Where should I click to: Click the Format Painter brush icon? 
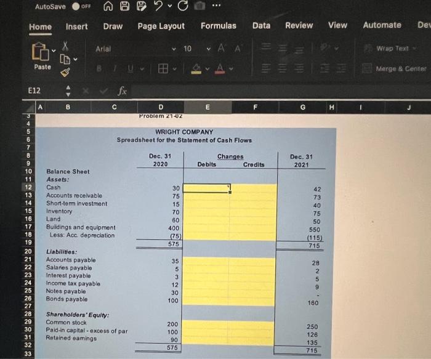pyautogui.click(x=65, y=72)
